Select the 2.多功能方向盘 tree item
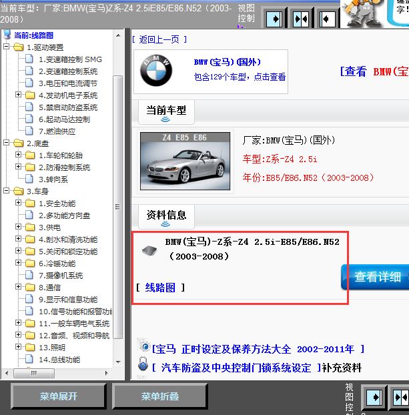The width and height of the screenshot is (409, 415). tap(64, 216)
